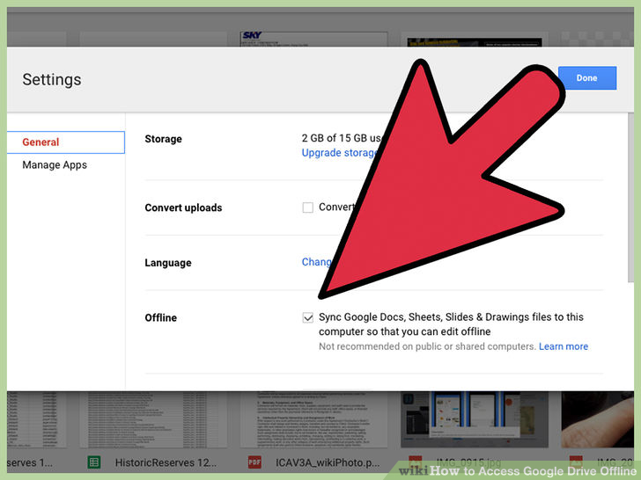Click the Storage setting label
Screen dimensions: 641x480
[x=163, y=139]
